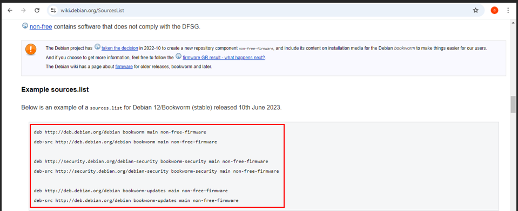
Task: Click the first deb bookworm main line
Action: point(120,132)
